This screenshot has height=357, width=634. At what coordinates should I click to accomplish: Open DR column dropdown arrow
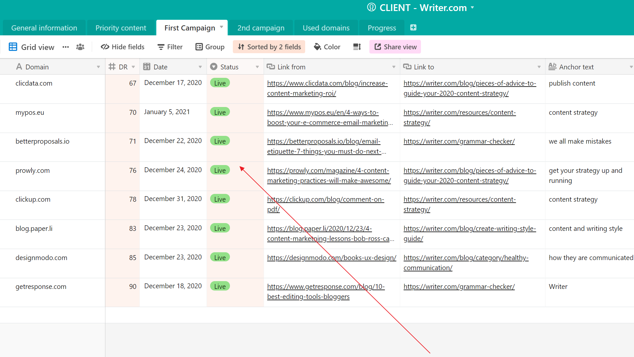[133, 67]
